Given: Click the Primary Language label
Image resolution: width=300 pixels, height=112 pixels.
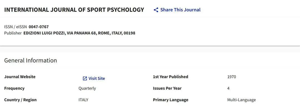Looking at the screenshot, I should pyautogui.click(x=171, y=100).
